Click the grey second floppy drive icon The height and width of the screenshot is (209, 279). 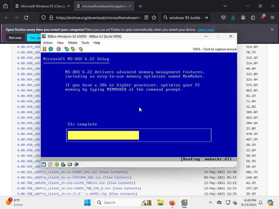tap(50, 164)
